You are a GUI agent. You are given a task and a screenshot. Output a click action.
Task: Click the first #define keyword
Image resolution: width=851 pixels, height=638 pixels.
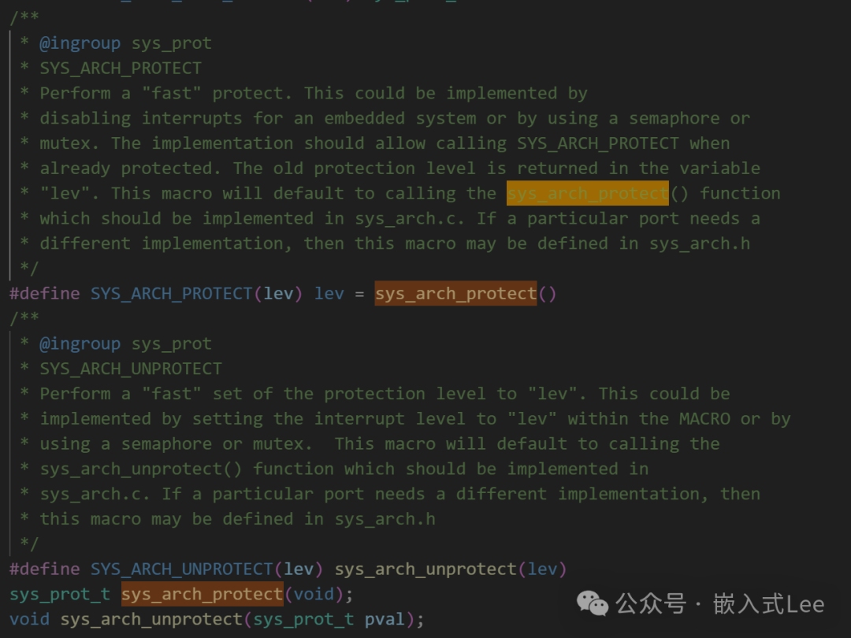44,294
